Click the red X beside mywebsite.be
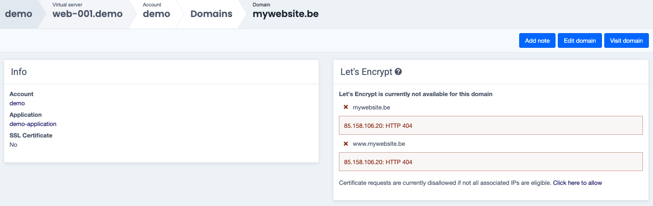The image size is (653, 206). point(346,107)
